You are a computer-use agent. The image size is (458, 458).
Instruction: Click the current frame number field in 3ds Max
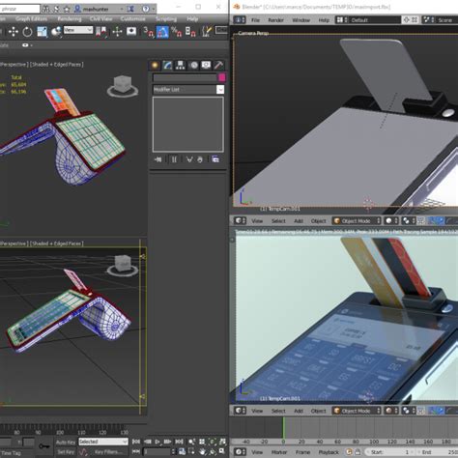pos(157,452)
